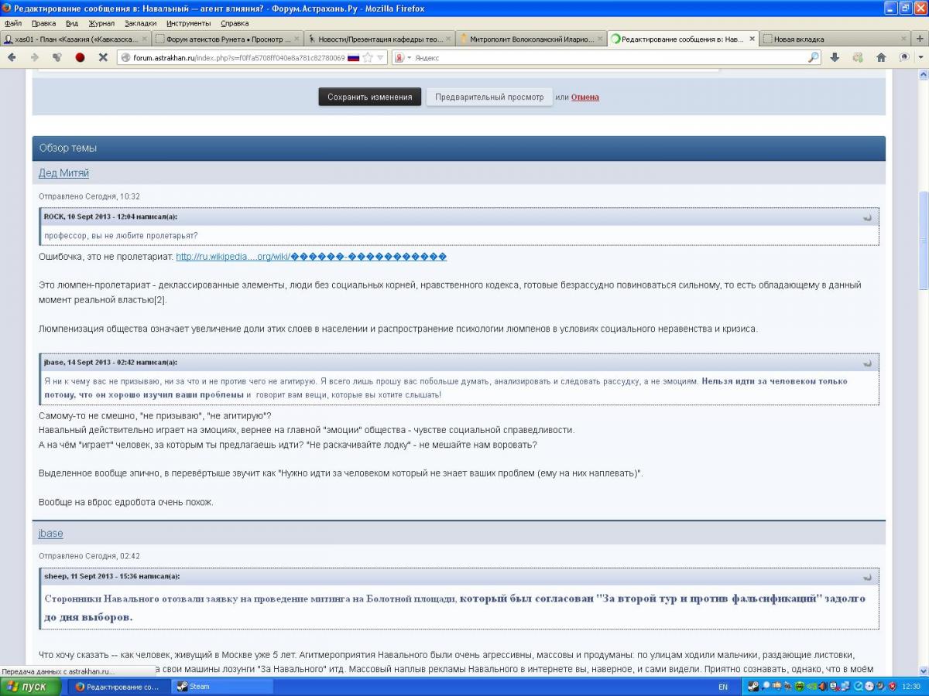Open the address bar history dropdown arrow
929x696 pixels.
tap(380, 57)
